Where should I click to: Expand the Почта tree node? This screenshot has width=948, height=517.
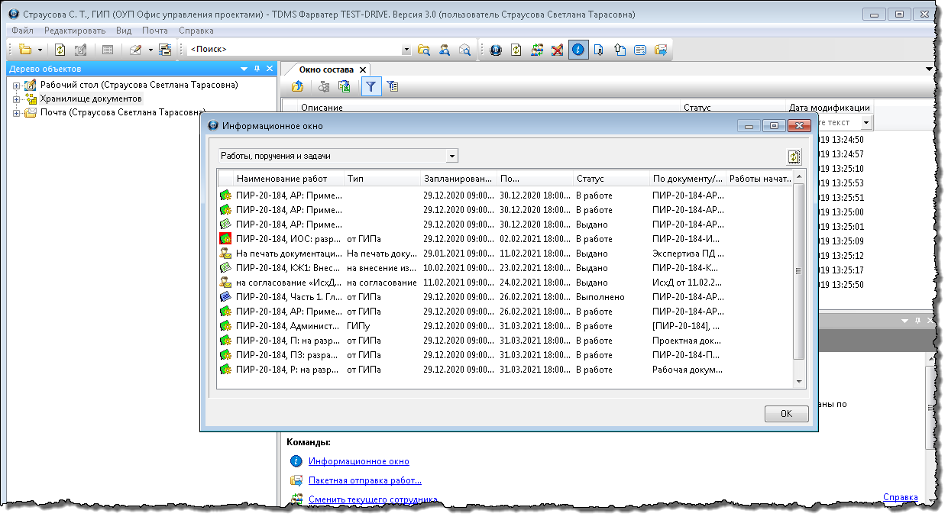pyautogui.click(x=16, y=113)
